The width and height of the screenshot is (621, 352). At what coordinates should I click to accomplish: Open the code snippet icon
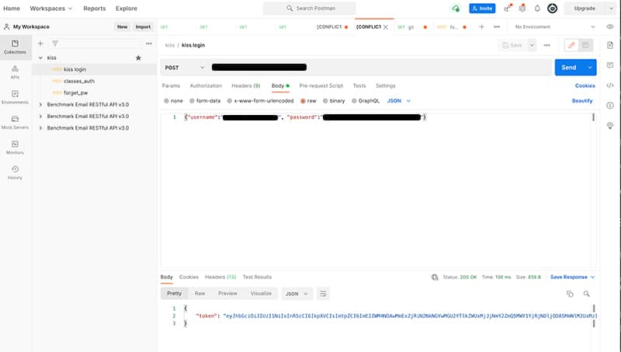[610, 85]
